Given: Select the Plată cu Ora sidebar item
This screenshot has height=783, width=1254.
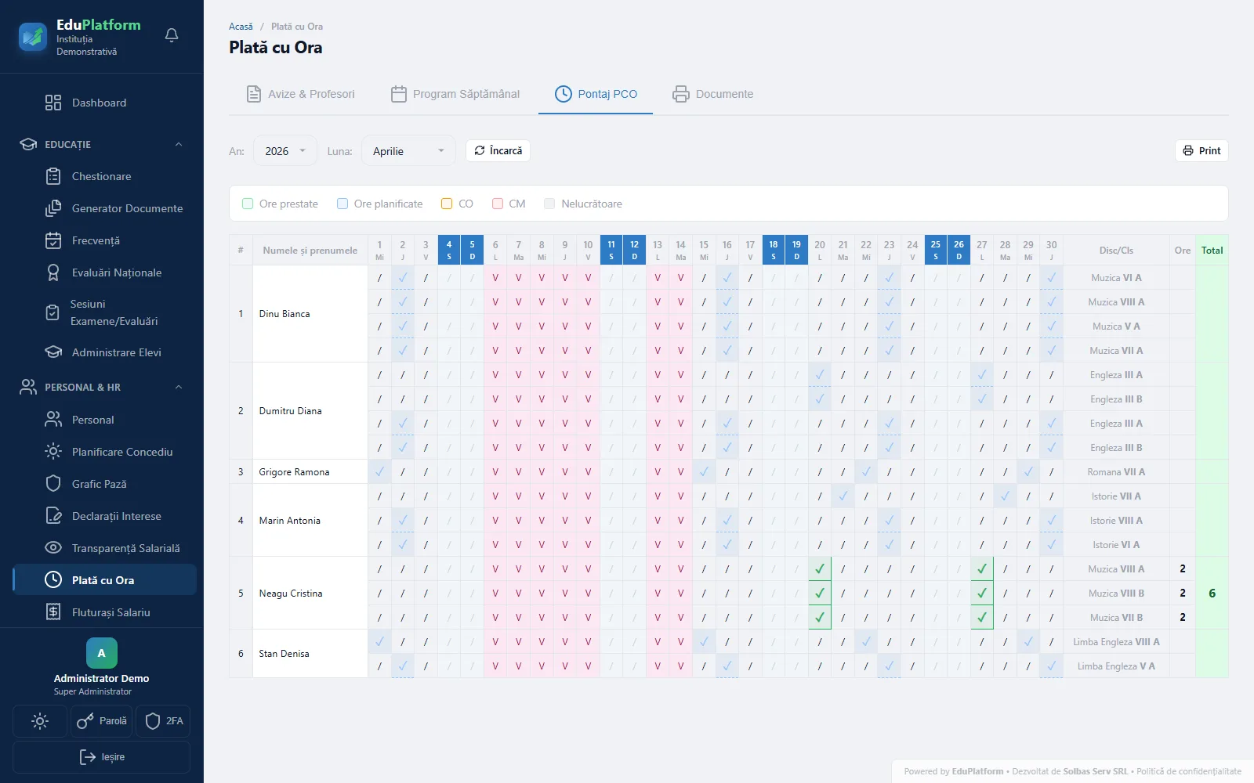Looking at the screenshot, I should [x=104, y=580].
